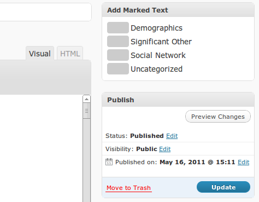This screenshot has height=202, width=259.
Task: Click the scrollbar up arrow in editor
Action: [86, 99]
